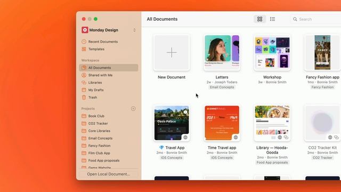The height and width of the screenshot is (192, 341).
Task: Click globe icon on Time Travel app thumbnail
Action: coord(236,138)
